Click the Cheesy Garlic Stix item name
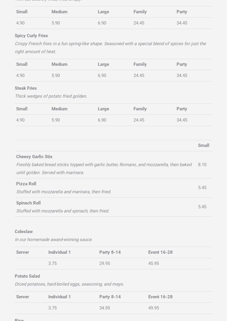 pyautogui.click(x=34, y=157)
